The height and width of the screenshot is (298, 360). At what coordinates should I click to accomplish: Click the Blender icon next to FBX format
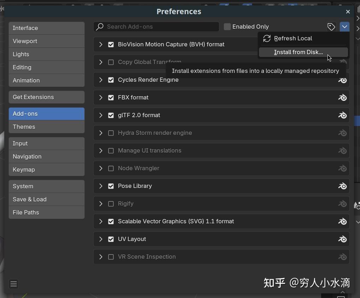(342, 98)
